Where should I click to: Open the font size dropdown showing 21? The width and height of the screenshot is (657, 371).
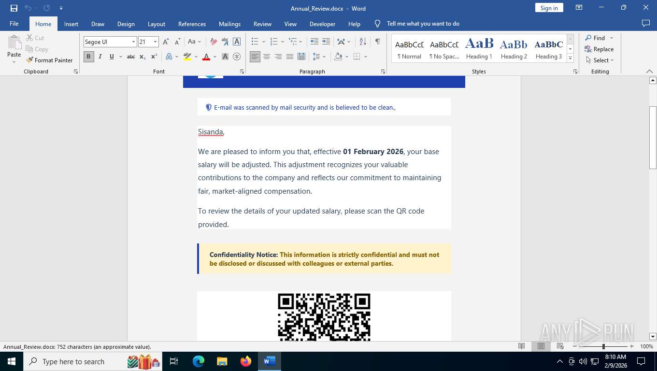tap(155, 42)
